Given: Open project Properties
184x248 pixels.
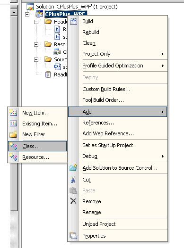Looking at the screenshot, I should [117, 236].
